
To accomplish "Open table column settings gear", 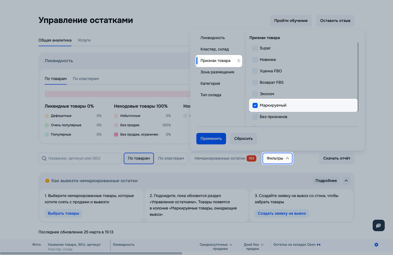I will pos(376,244).
